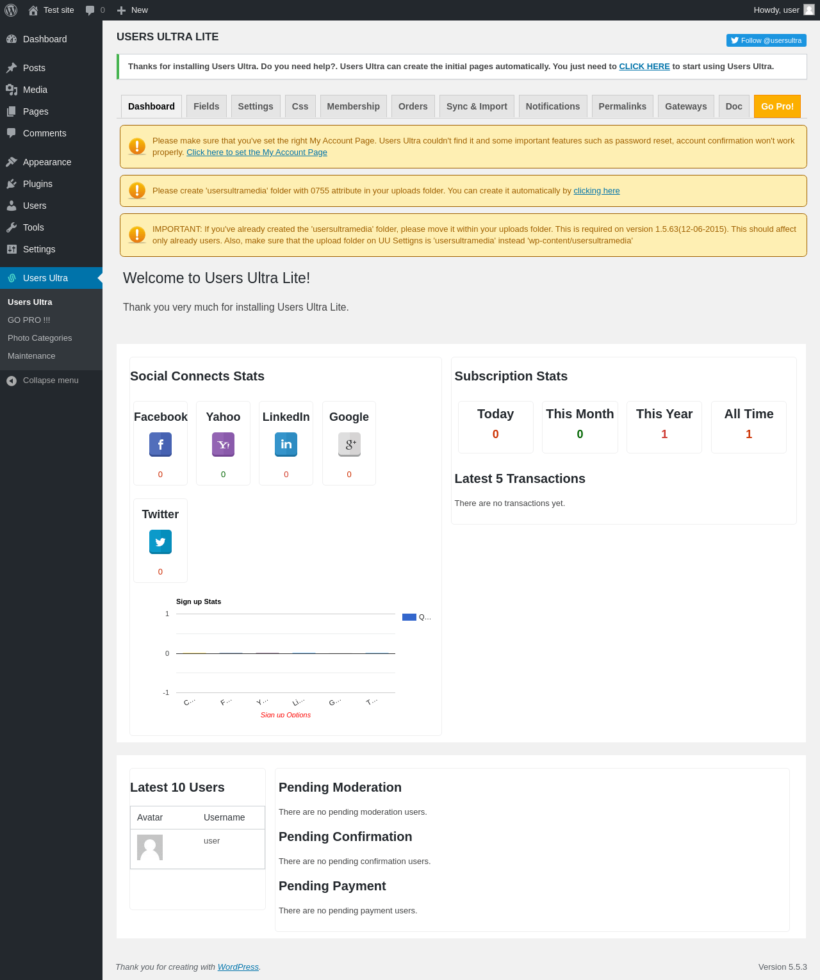
Task: Click the Settings sliders icon in sidebar
Action: [12, 249]
